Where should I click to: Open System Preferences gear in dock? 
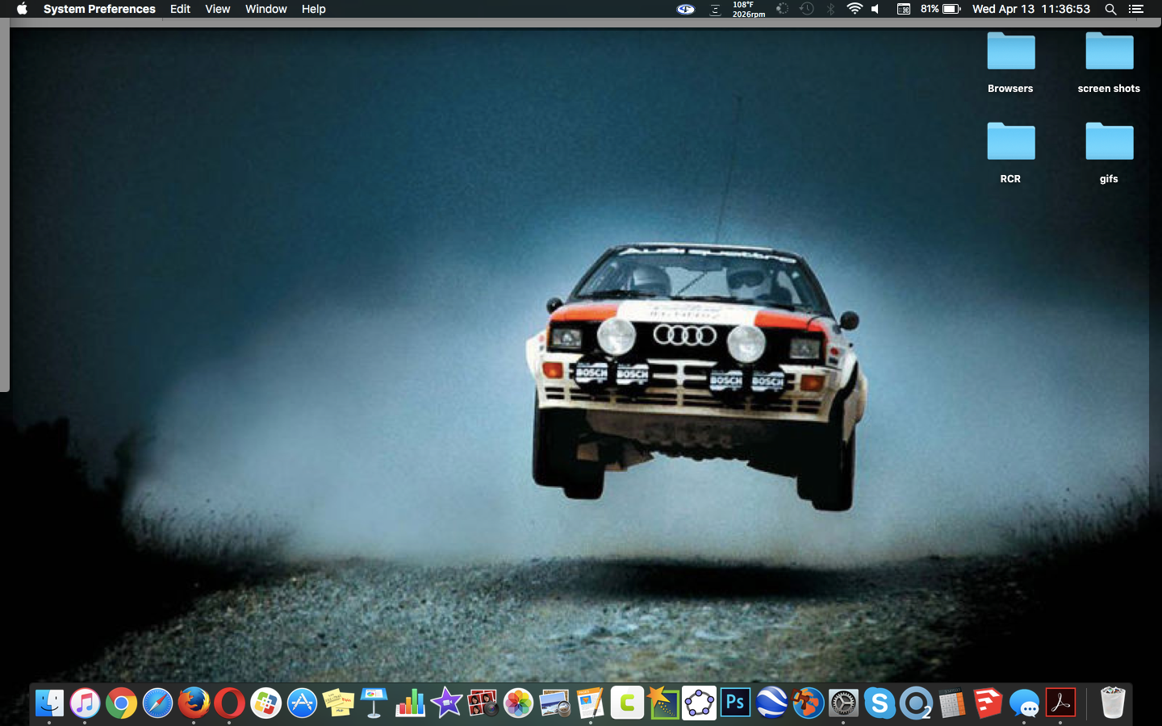(x=843, y=703)
